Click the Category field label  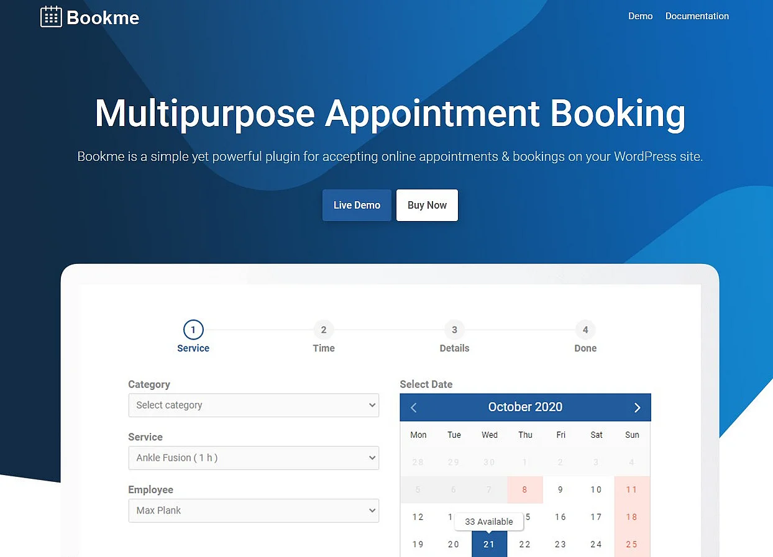click(x=149, y=384)
